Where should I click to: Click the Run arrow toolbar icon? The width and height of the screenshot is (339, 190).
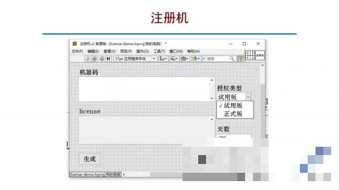[x=88, y=59]
